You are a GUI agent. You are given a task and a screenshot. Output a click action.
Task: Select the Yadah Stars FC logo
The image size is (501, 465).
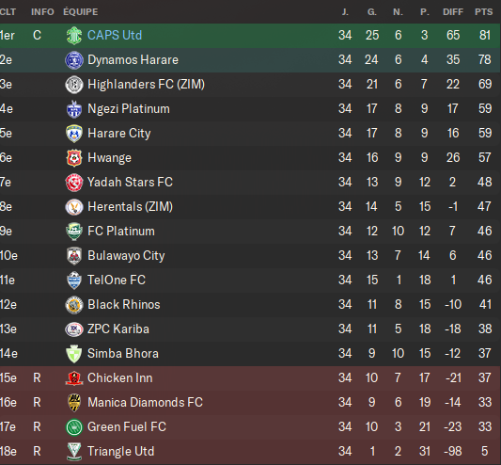coord(74,183)
